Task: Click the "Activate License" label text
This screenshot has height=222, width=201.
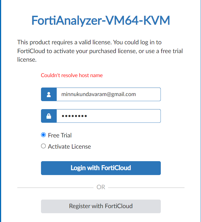Action: pos(69,146)
